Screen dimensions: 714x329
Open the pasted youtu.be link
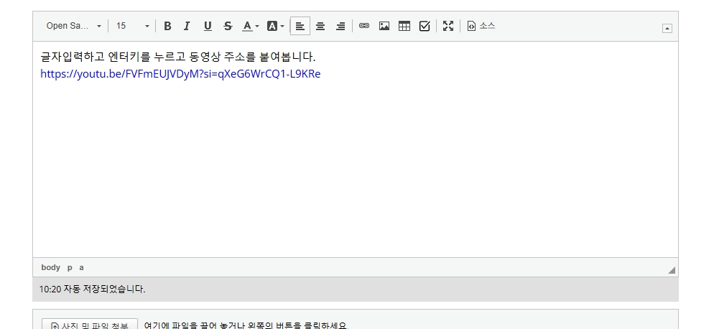[180, 74]
